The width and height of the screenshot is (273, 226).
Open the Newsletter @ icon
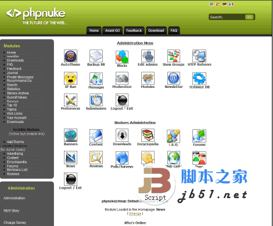point(173,78)
